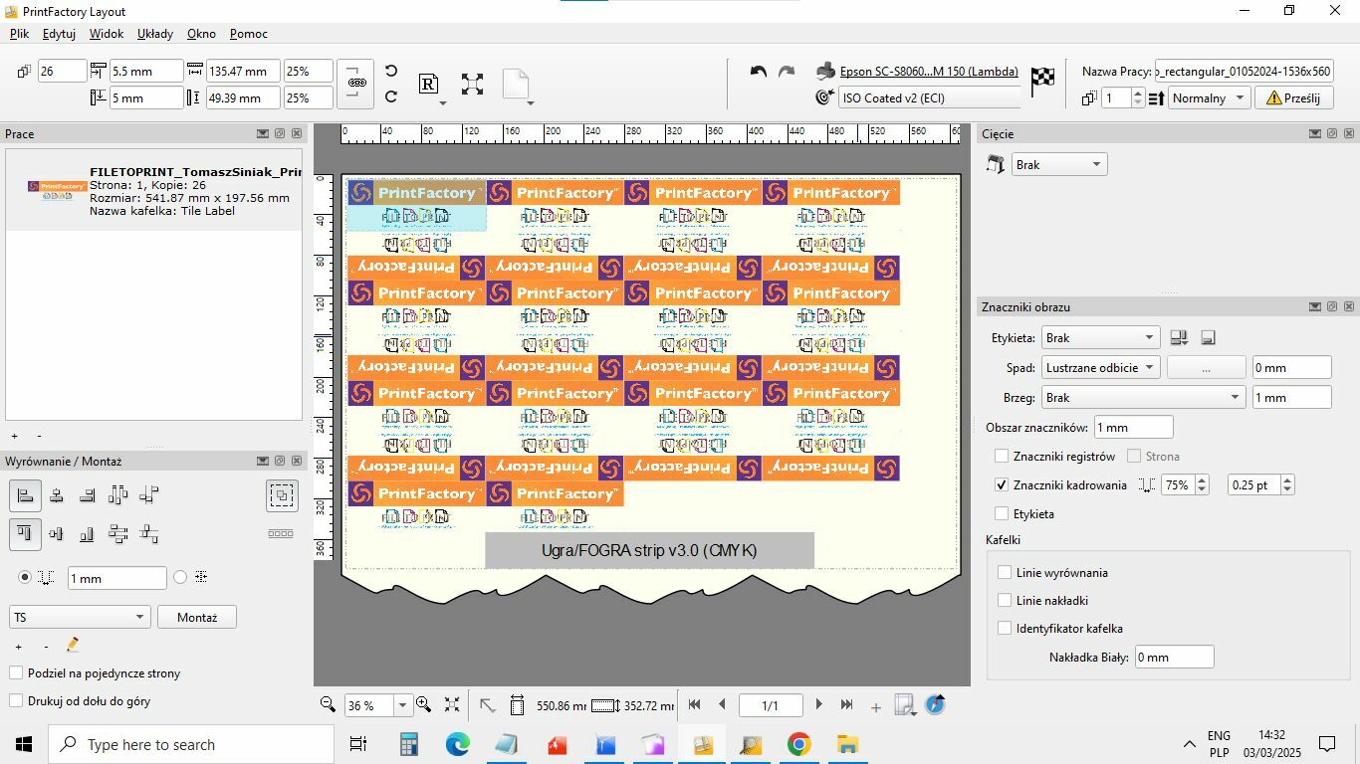Jump to last page navigation icon
Viewport: 1360px width, 764px height.
(846, 704)
